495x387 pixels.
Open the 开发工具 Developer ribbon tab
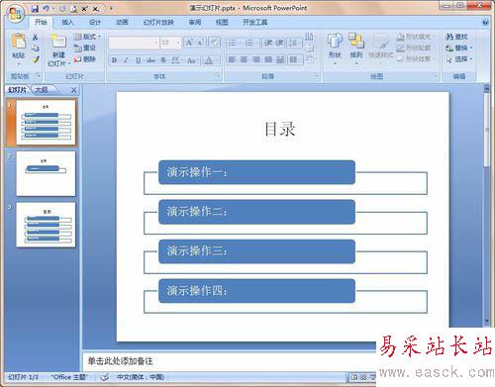tap(254, 22)
